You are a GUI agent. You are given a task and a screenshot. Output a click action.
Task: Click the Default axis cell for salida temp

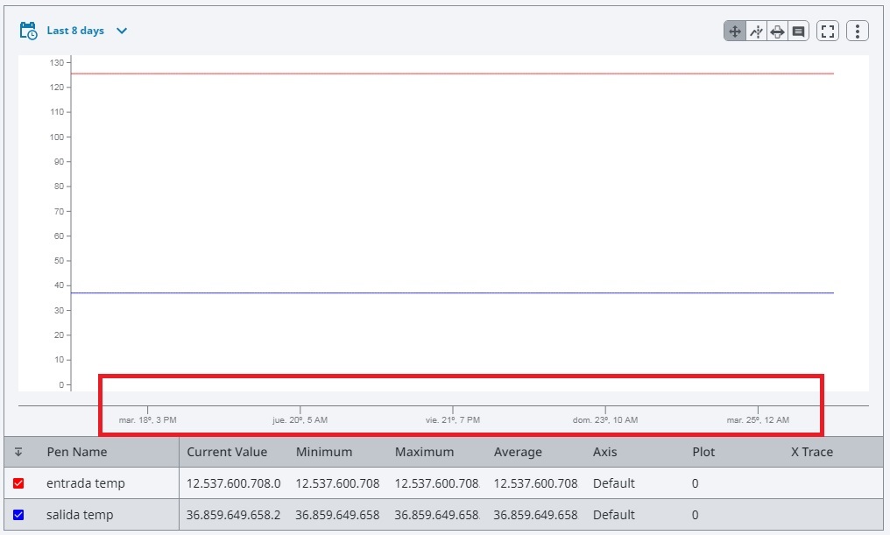click(x=614, y=515)
